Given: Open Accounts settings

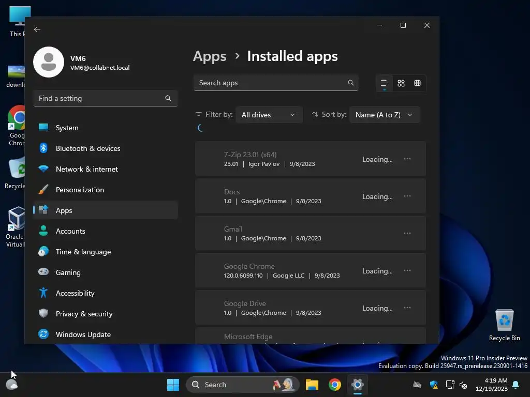Looking at the screenshot, I should pyautogui.click(x=106, y=231).
